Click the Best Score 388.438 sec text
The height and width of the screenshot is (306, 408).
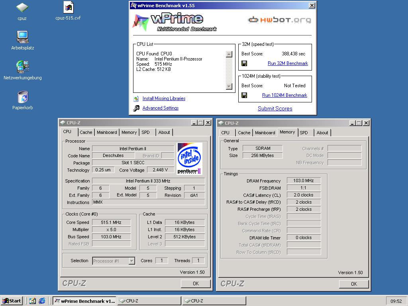[x=294, y=54]
